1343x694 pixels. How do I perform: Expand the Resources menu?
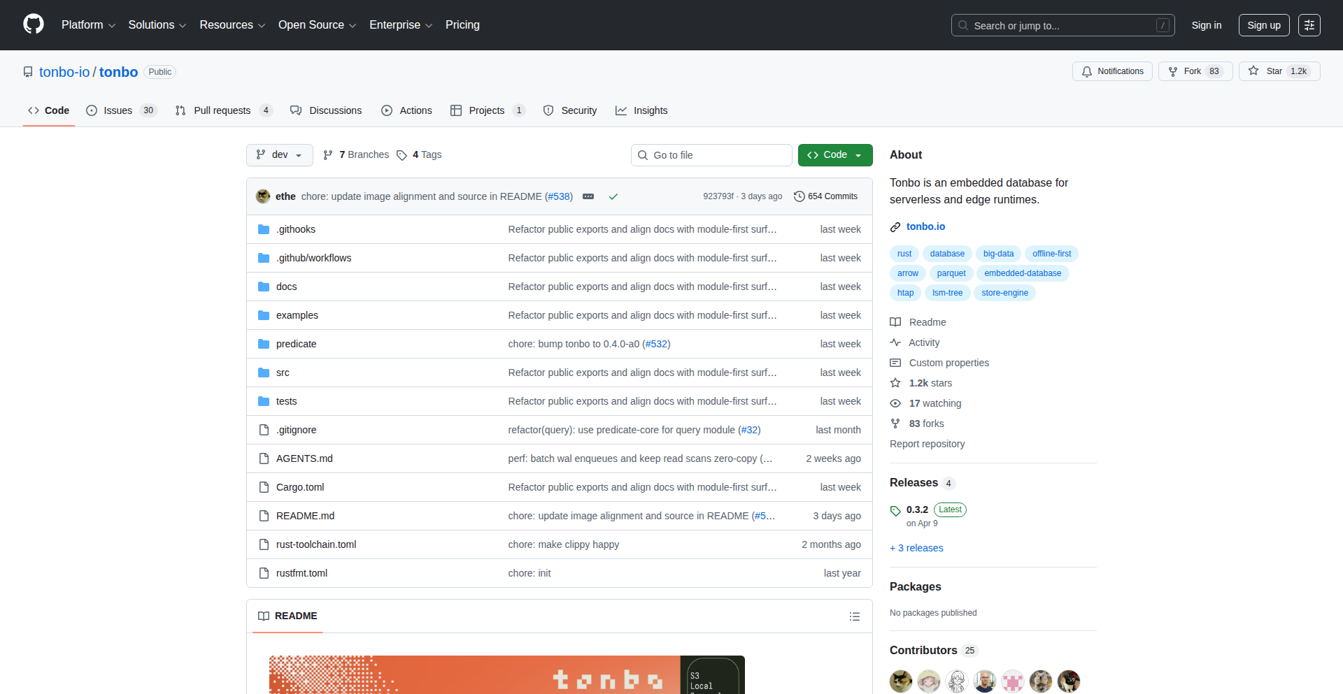tap(232, 25)
